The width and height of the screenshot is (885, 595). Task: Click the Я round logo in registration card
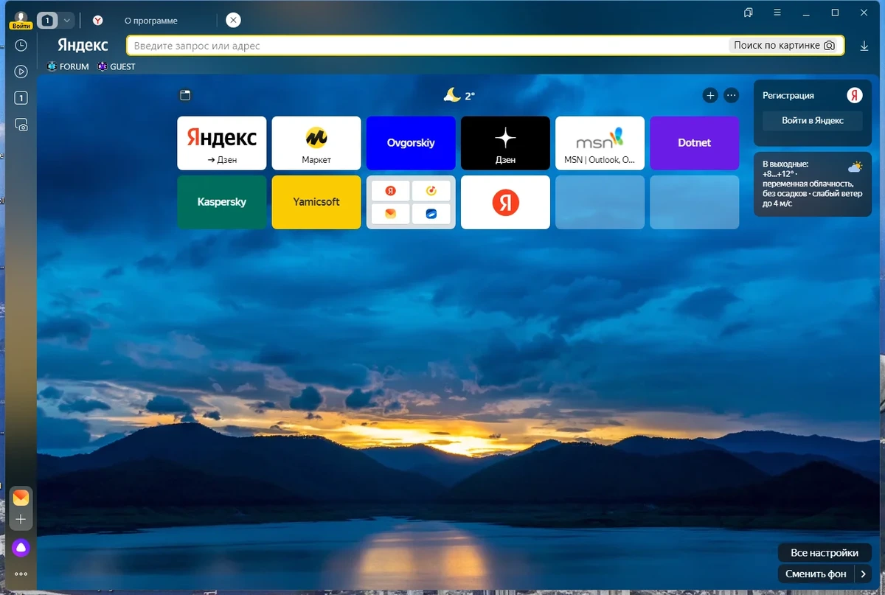click(854, 95)
